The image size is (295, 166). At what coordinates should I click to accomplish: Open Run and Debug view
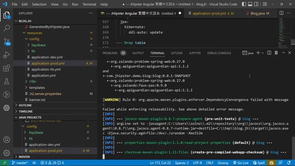6,55
